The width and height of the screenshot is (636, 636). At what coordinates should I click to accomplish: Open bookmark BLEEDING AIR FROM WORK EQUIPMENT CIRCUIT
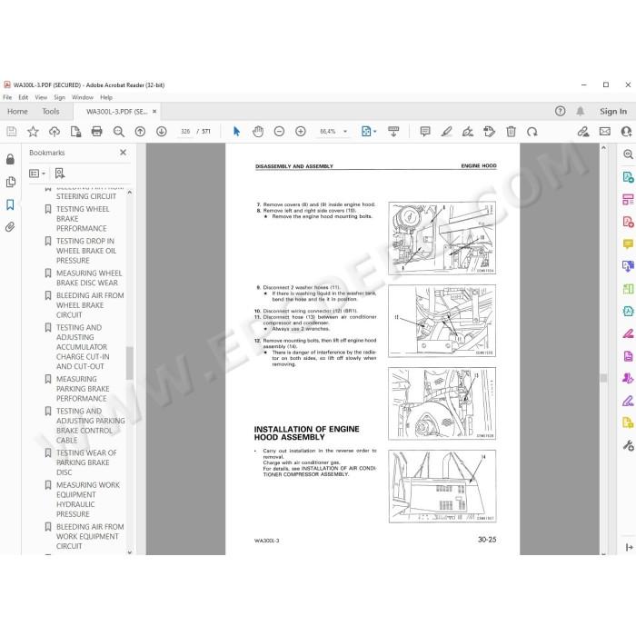point(90,536)
